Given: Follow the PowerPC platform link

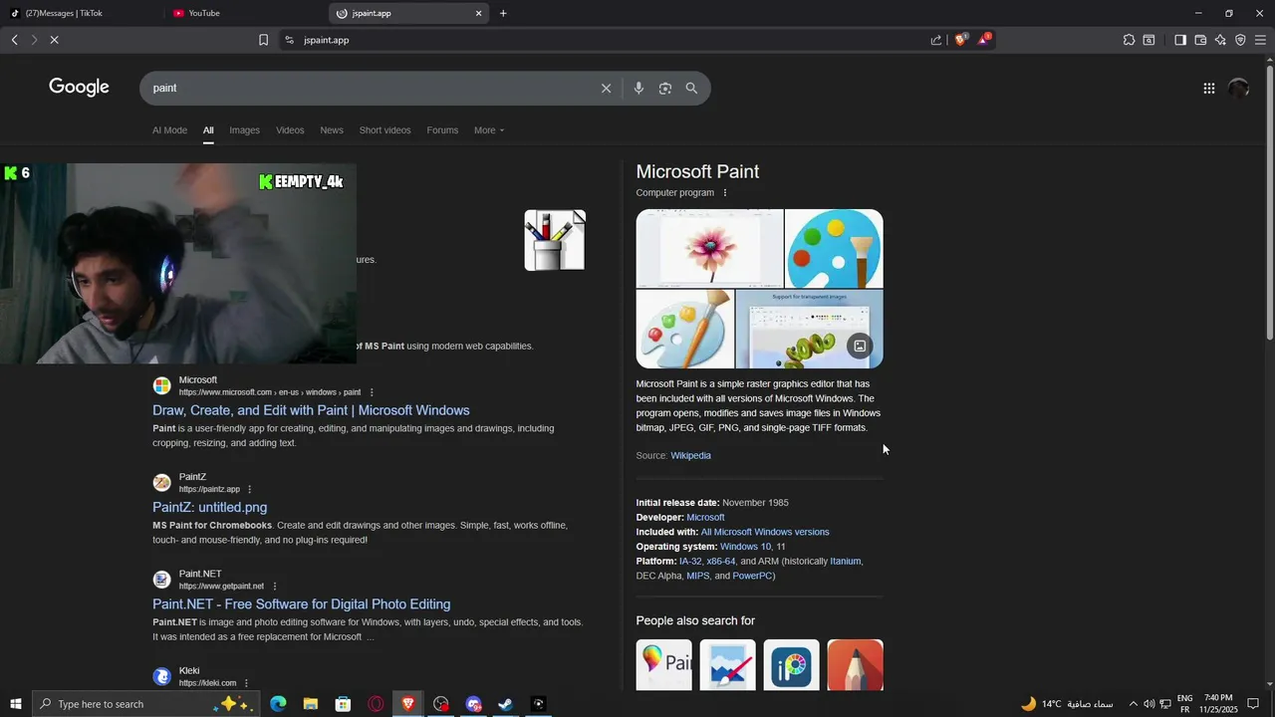Looking at the screenshot, I should click(752, 576).
